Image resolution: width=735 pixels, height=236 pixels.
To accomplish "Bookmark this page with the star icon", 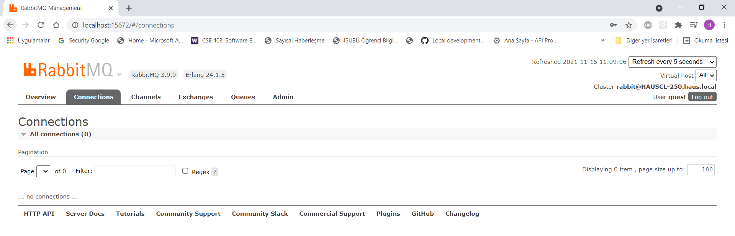I will coord(629,25).
